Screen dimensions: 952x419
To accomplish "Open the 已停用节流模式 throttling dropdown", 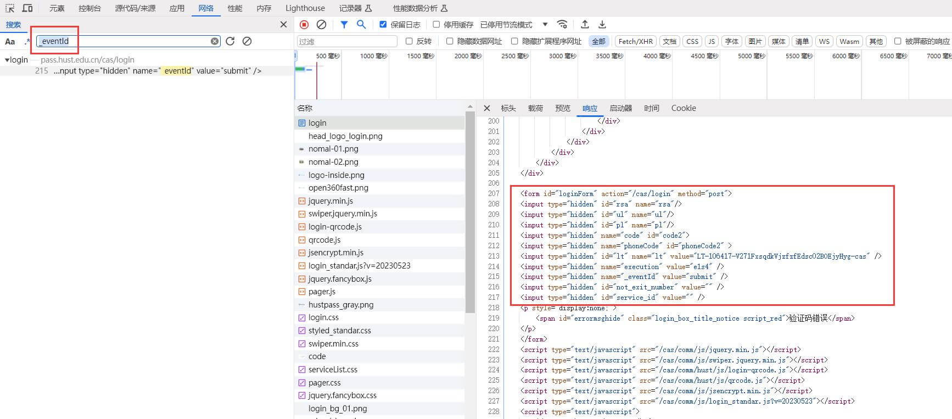I will tap(514, 25).
